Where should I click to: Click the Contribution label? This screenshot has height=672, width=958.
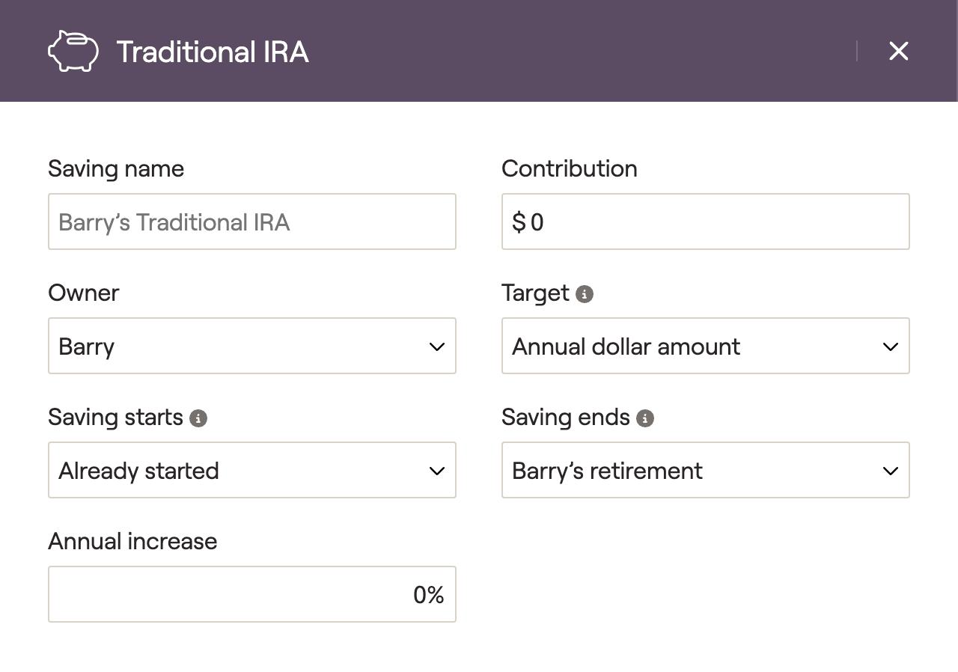click(570, 168)
